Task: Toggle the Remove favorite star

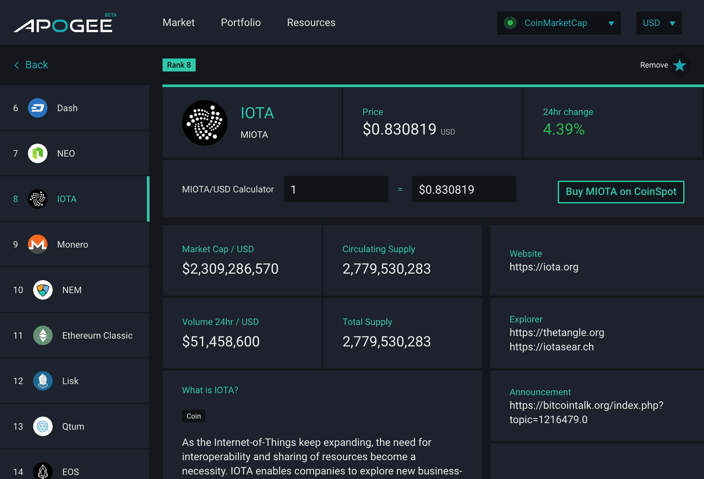Action: (679, 65)
